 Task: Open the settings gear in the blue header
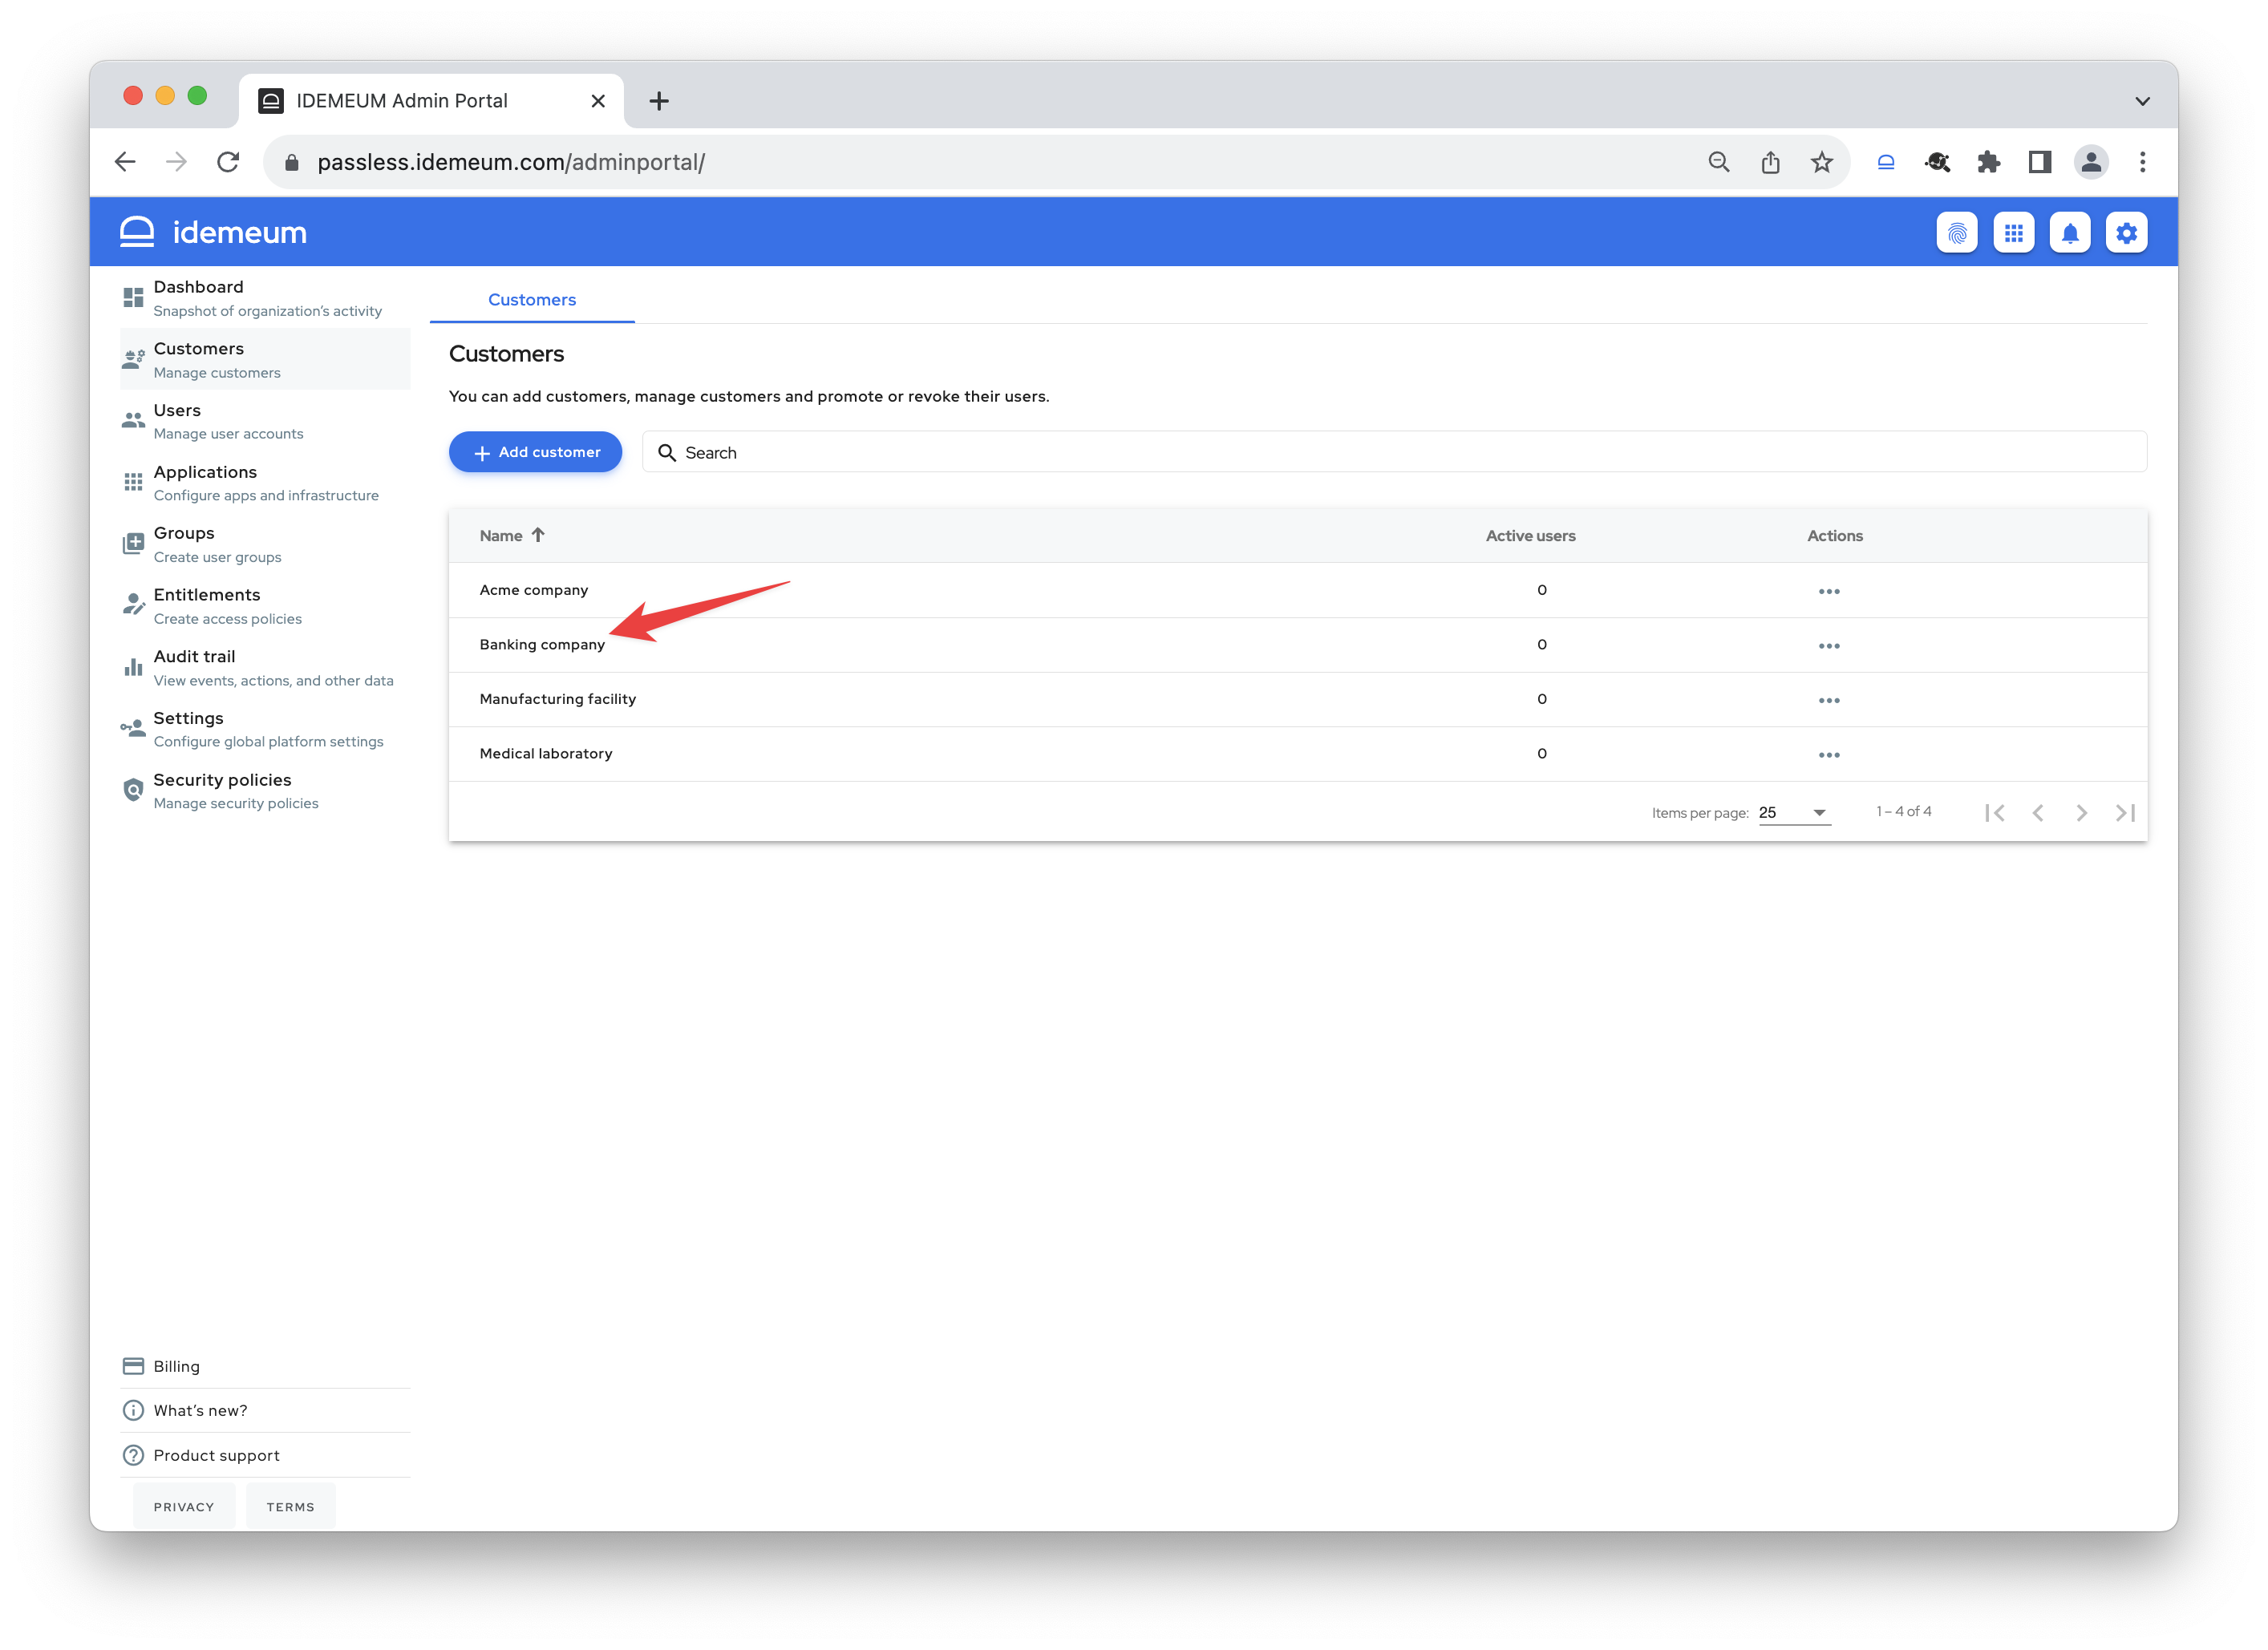point(2126,233)
